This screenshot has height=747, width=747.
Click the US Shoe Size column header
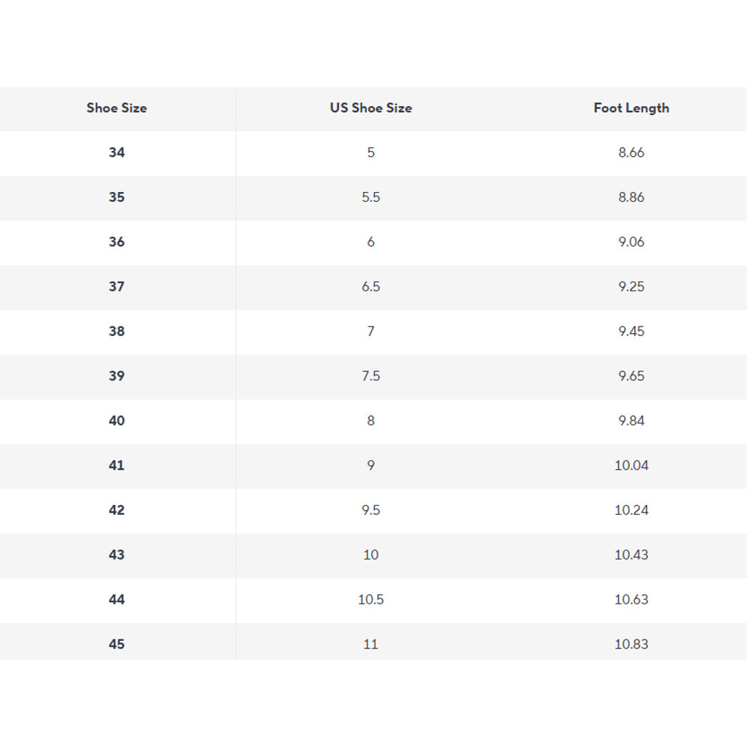coord(371,108)
